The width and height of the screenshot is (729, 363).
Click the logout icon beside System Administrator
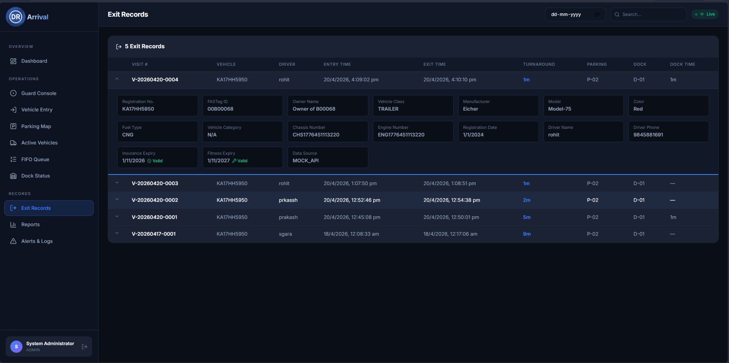[x=85, y=347]
